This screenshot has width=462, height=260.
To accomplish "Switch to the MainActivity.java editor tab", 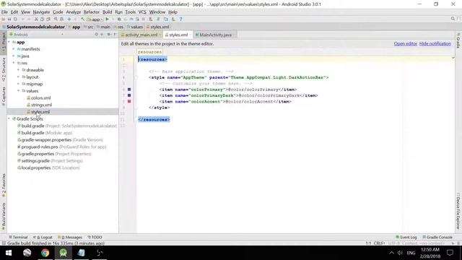I will (215, 35).
